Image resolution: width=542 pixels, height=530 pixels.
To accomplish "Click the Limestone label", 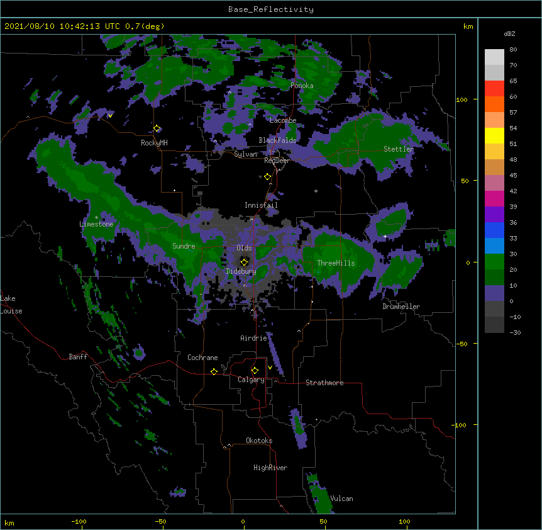I will pos(96,224).
